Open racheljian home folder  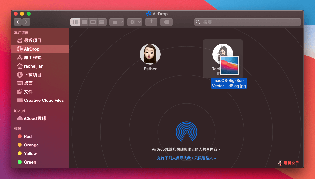coord(40,66)
